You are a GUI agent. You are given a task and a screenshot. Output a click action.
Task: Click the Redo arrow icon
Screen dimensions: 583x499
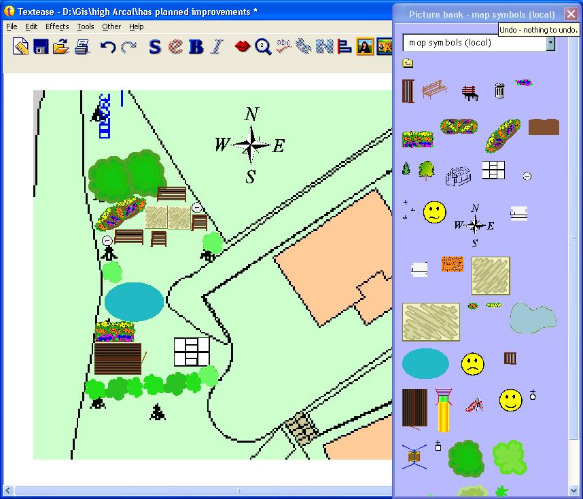[129, 47]
